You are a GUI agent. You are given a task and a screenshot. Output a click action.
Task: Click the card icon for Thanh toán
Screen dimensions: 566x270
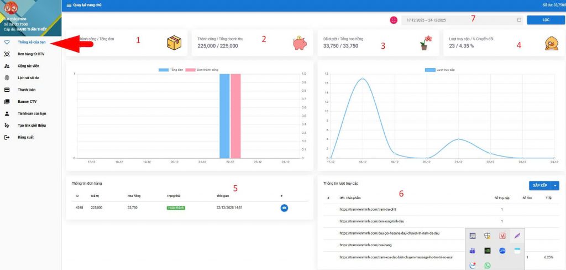(x=7, y=90)
